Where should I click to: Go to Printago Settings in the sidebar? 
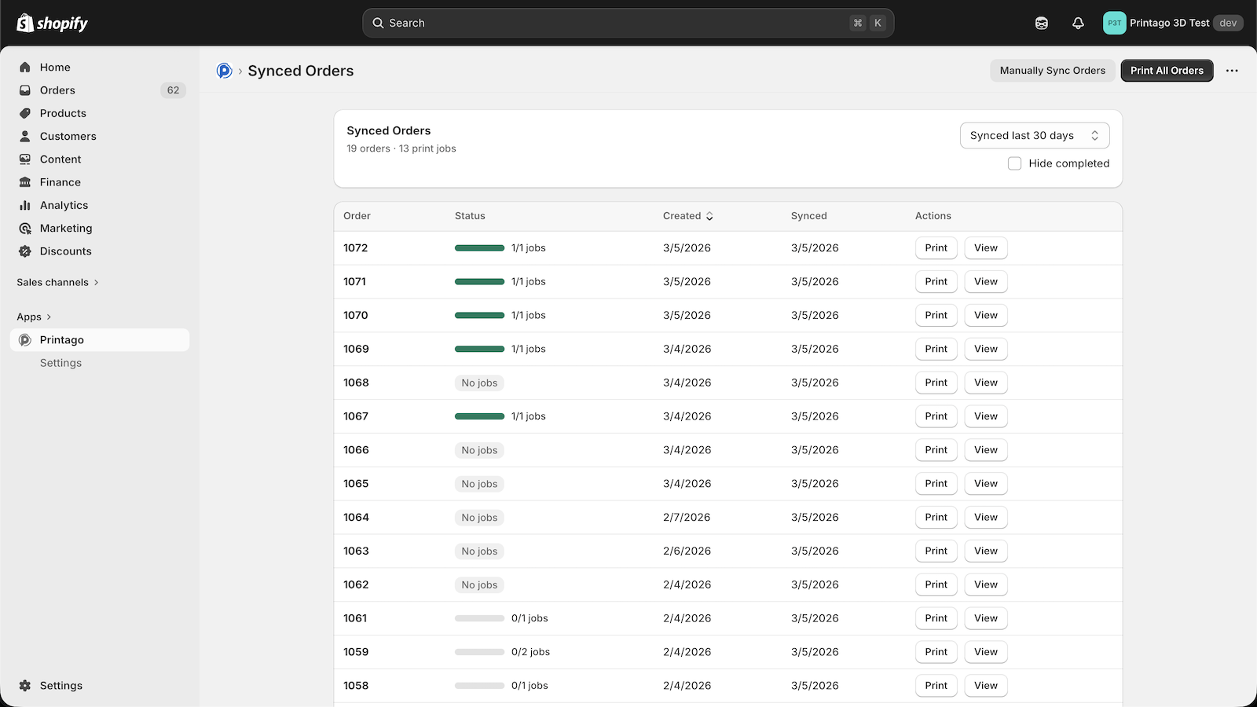tap(60, 362)
